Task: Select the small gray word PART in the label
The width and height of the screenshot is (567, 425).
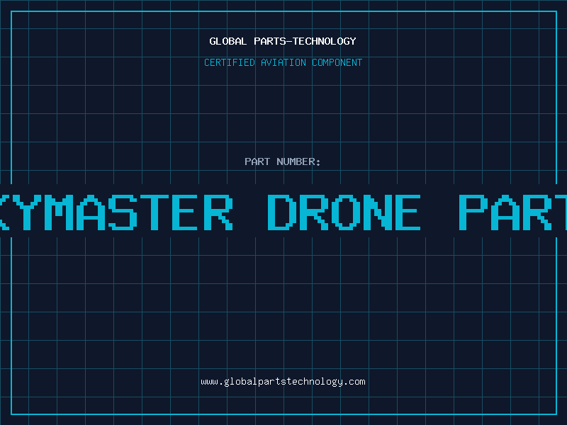Action: (257, 161)
